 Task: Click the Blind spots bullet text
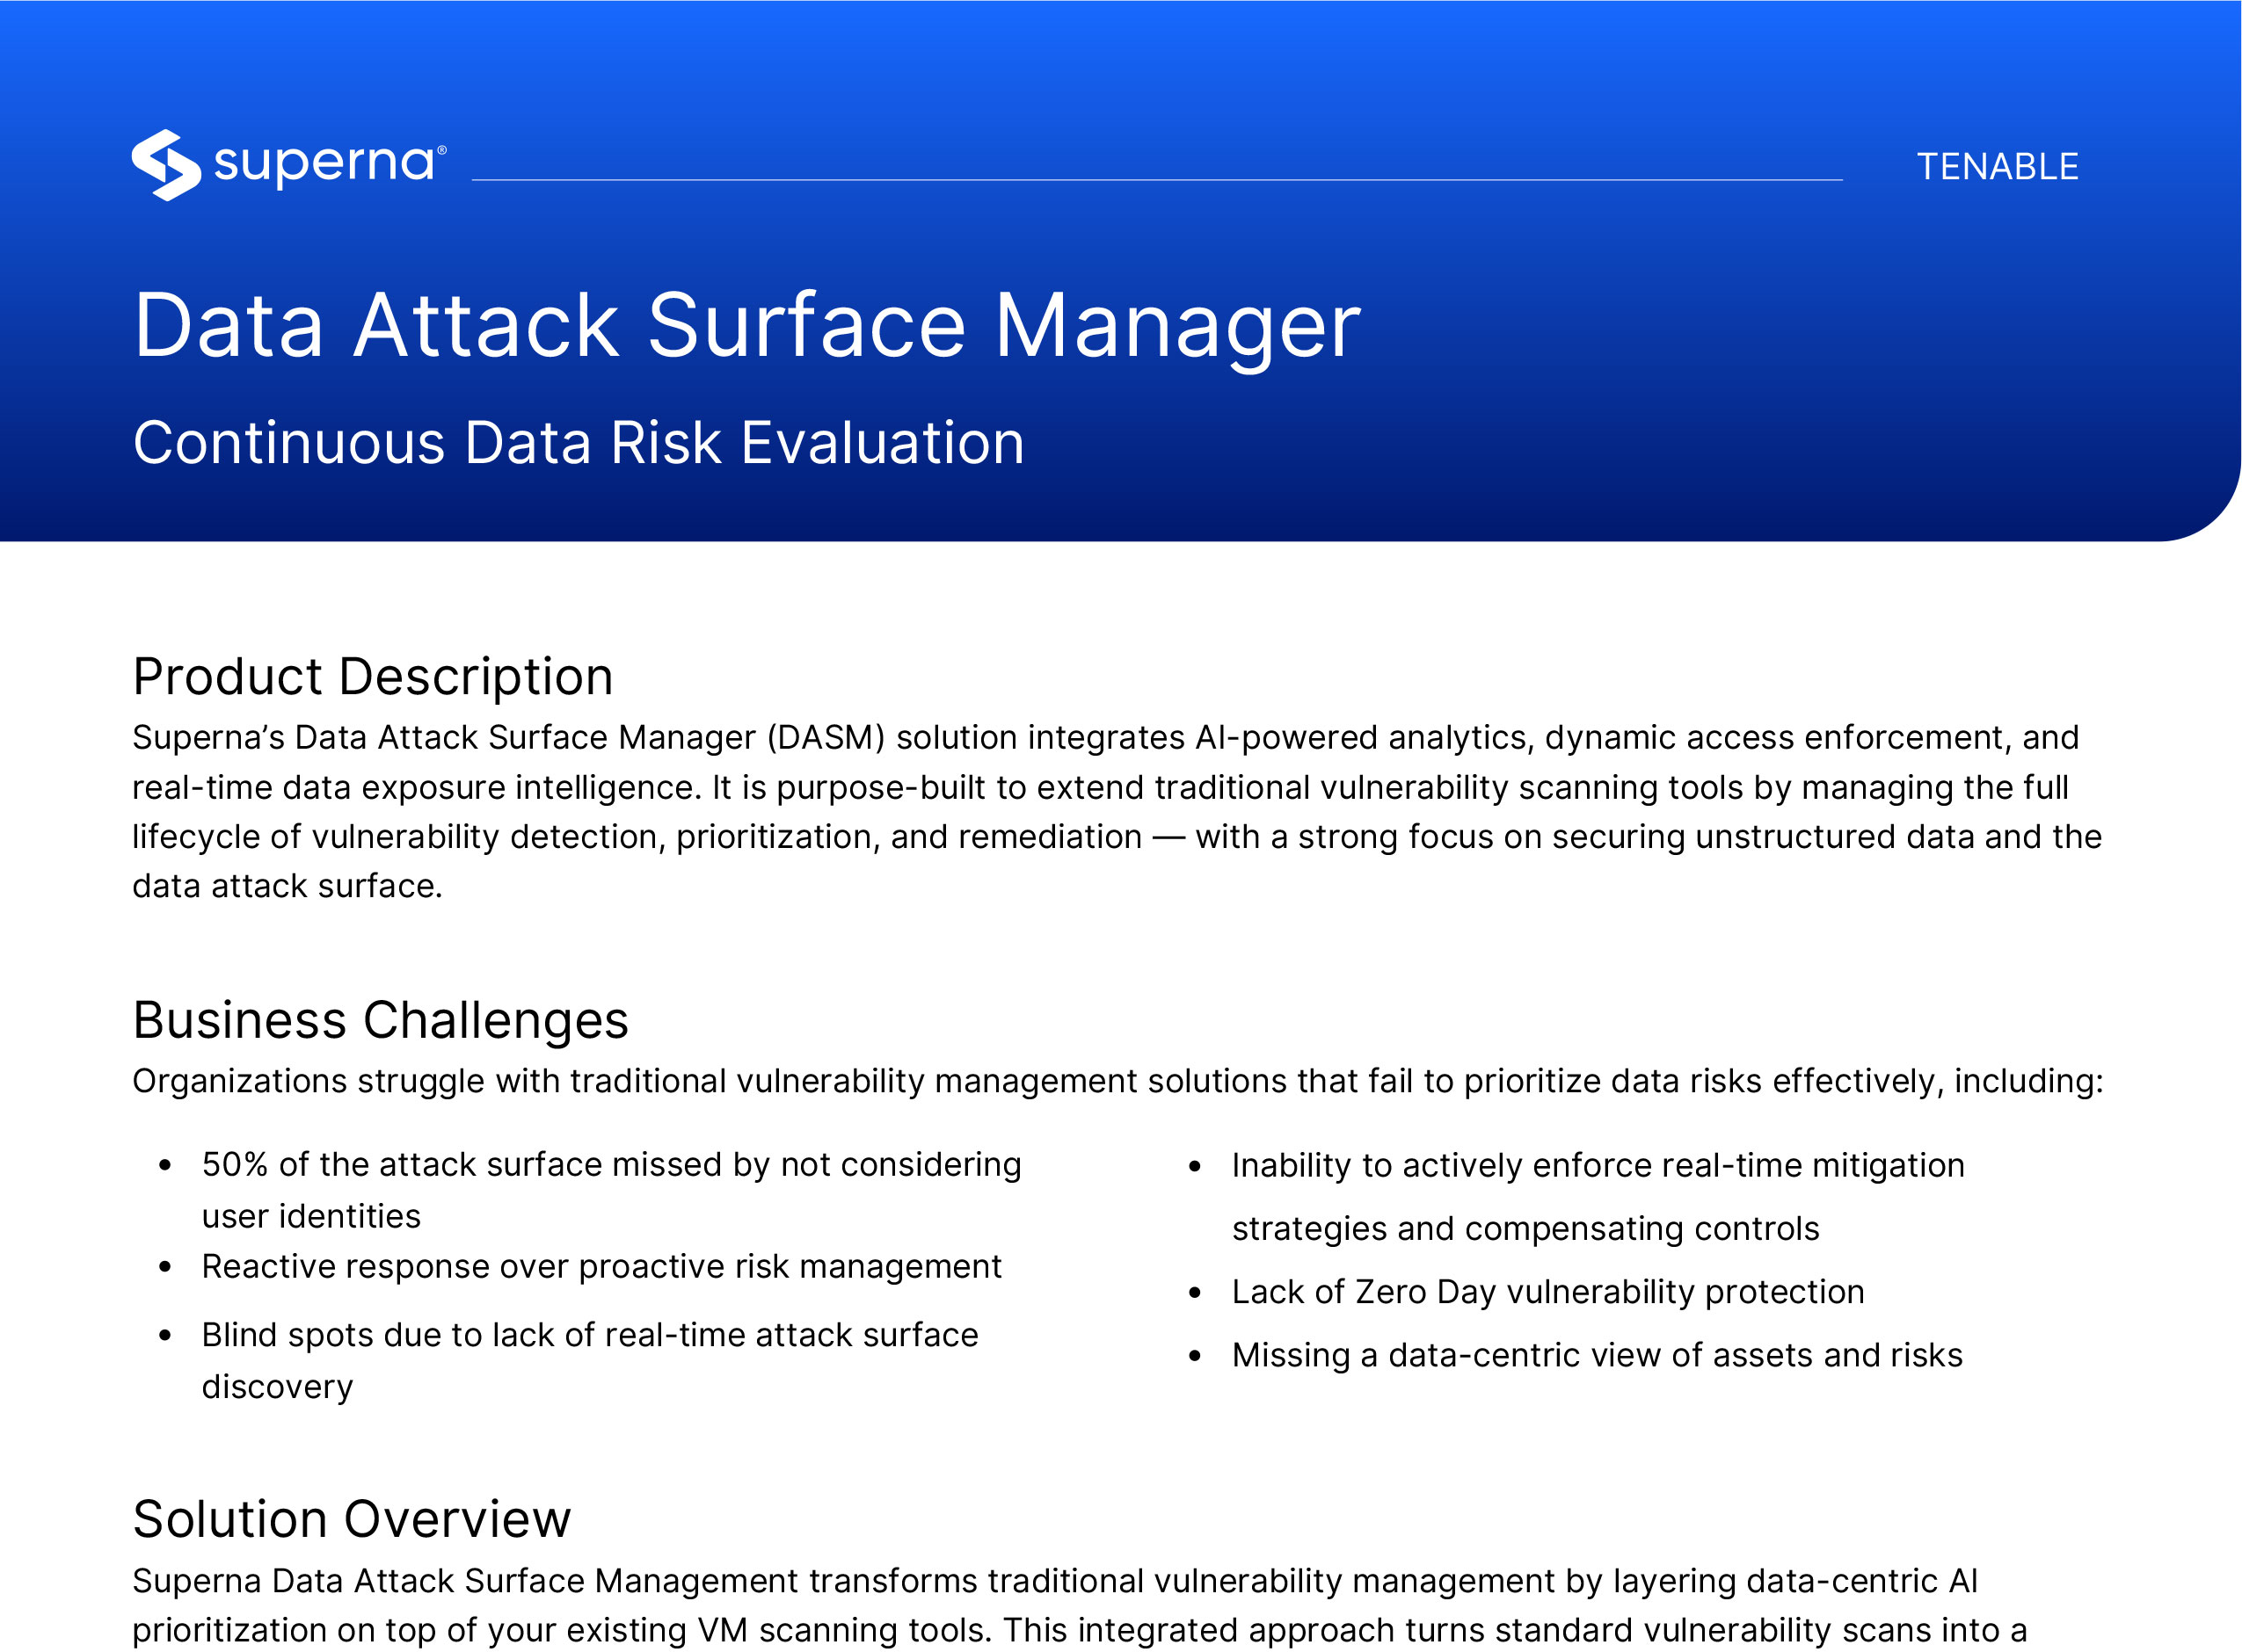pos(589,1336)
